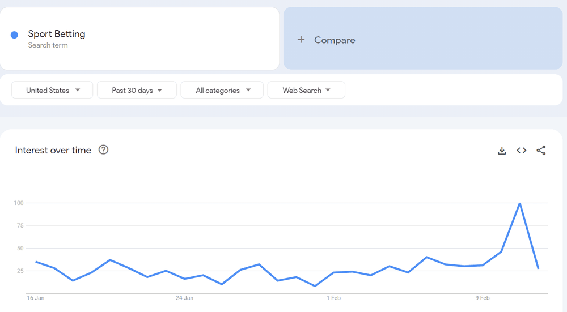Open the embed code icon
The height and width of the screenshot is (312, 567).
(x=522, y=151)
